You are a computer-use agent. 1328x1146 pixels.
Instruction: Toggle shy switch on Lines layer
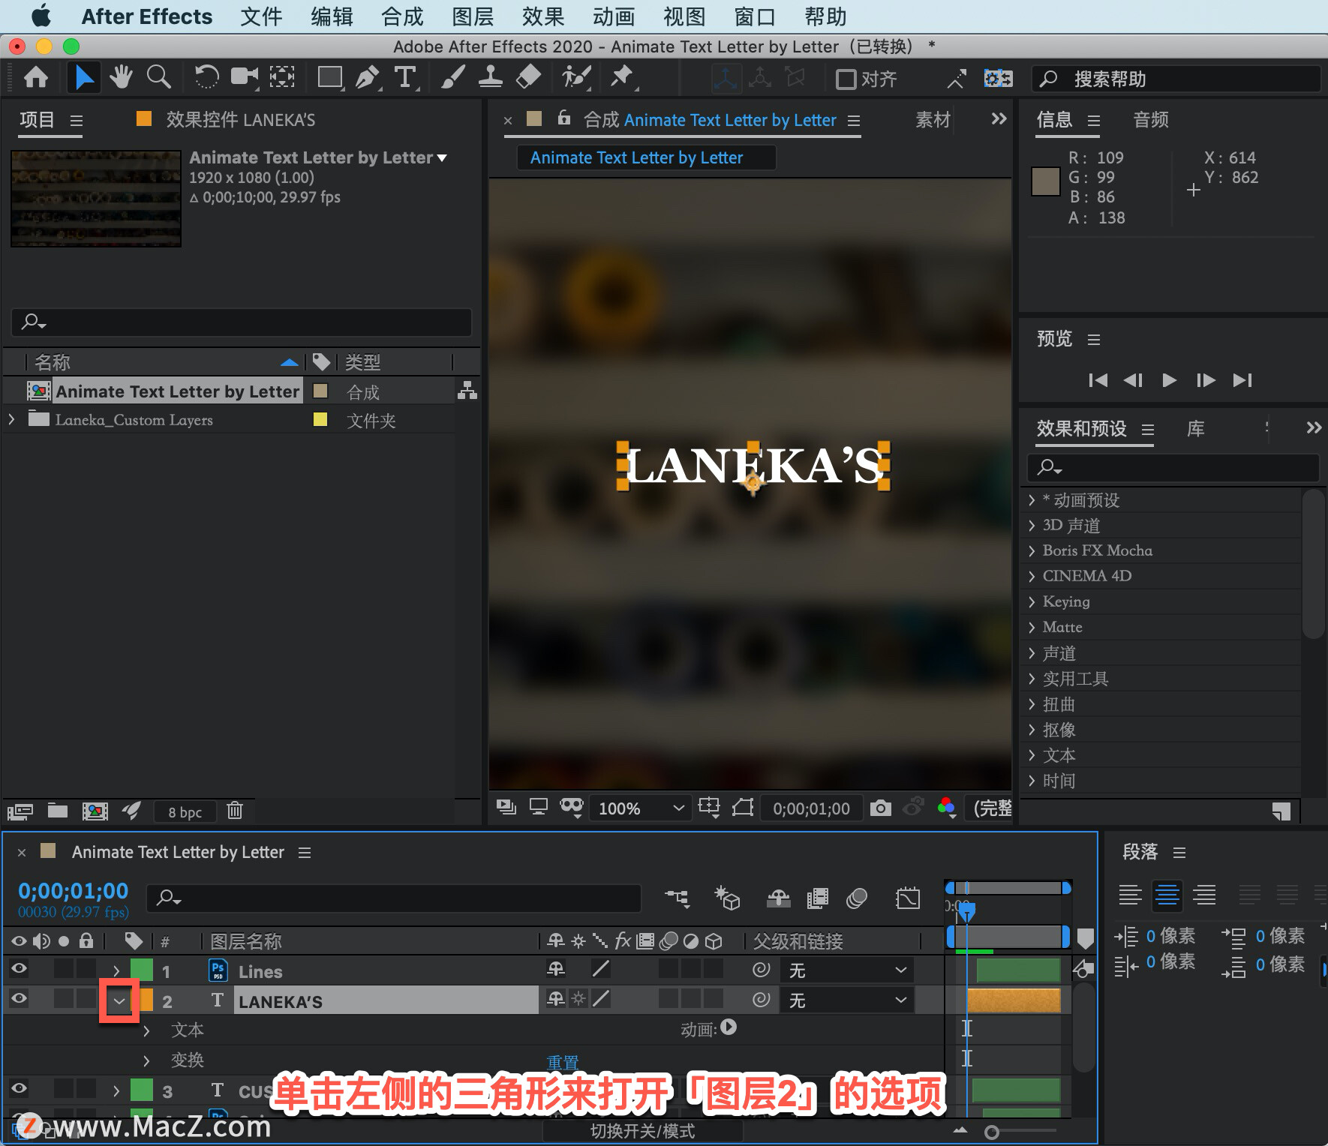tap(556, 969)
